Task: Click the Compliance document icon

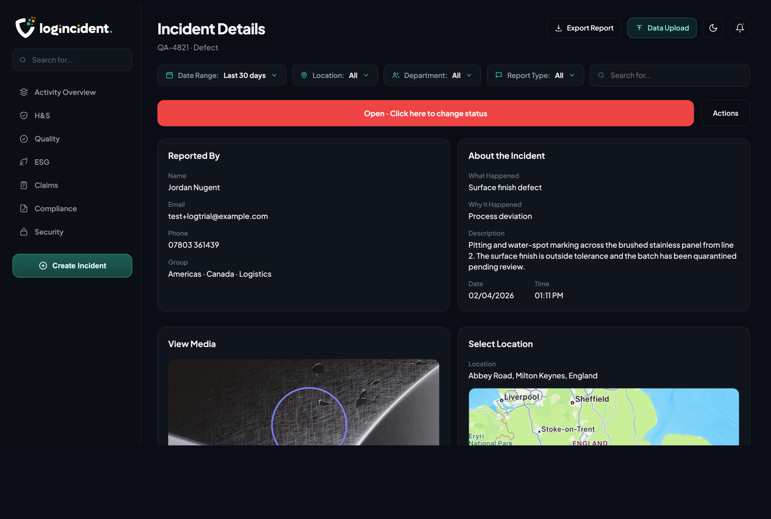Action: pos(24,209)
